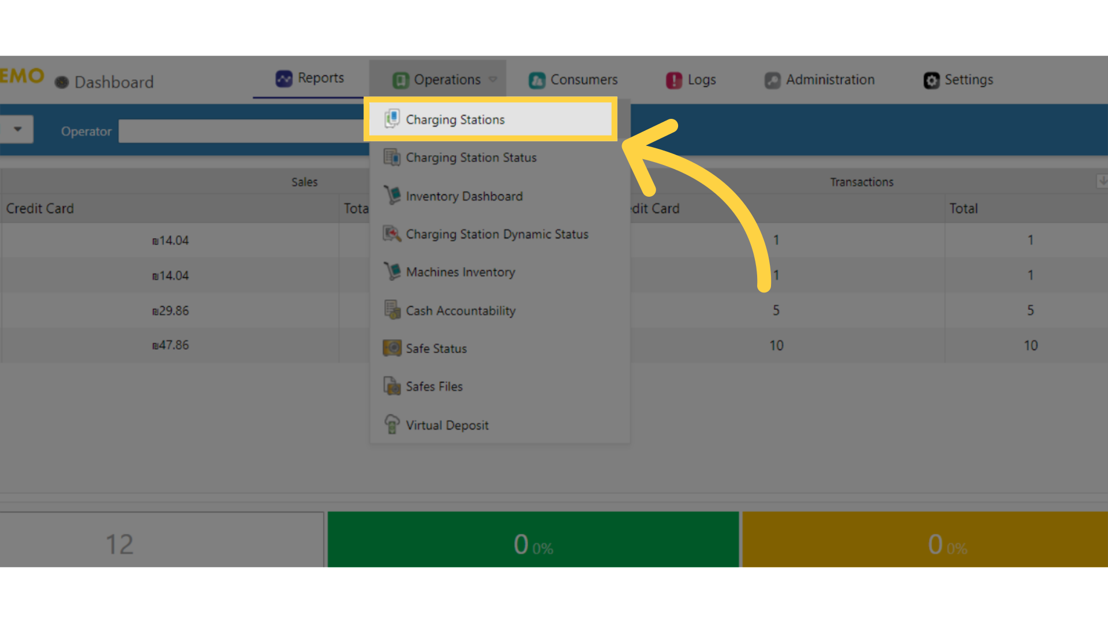Open the dropdown arrow left of Operator
1108x623 pixels.
click(17, 129)
